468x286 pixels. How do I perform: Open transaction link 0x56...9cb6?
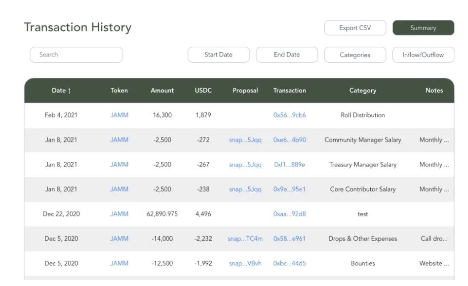tap(289, 115)
